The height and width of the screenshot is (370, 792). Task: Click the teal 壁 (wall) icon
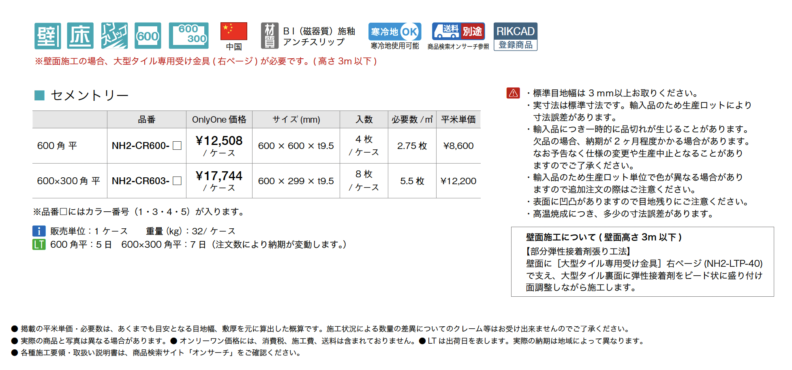click(47, 36)
